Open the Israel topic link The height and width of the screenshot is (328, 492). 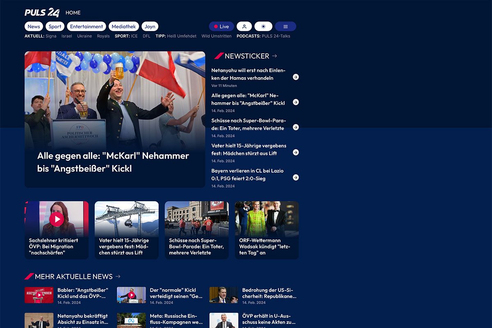click(67, 36)
